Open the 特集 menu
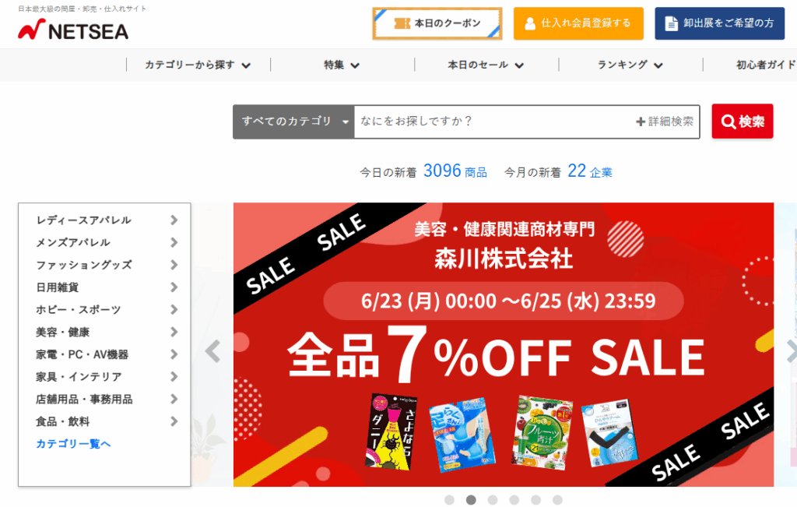The width and height of the screenshot is (797, 507). coord(342,65)
